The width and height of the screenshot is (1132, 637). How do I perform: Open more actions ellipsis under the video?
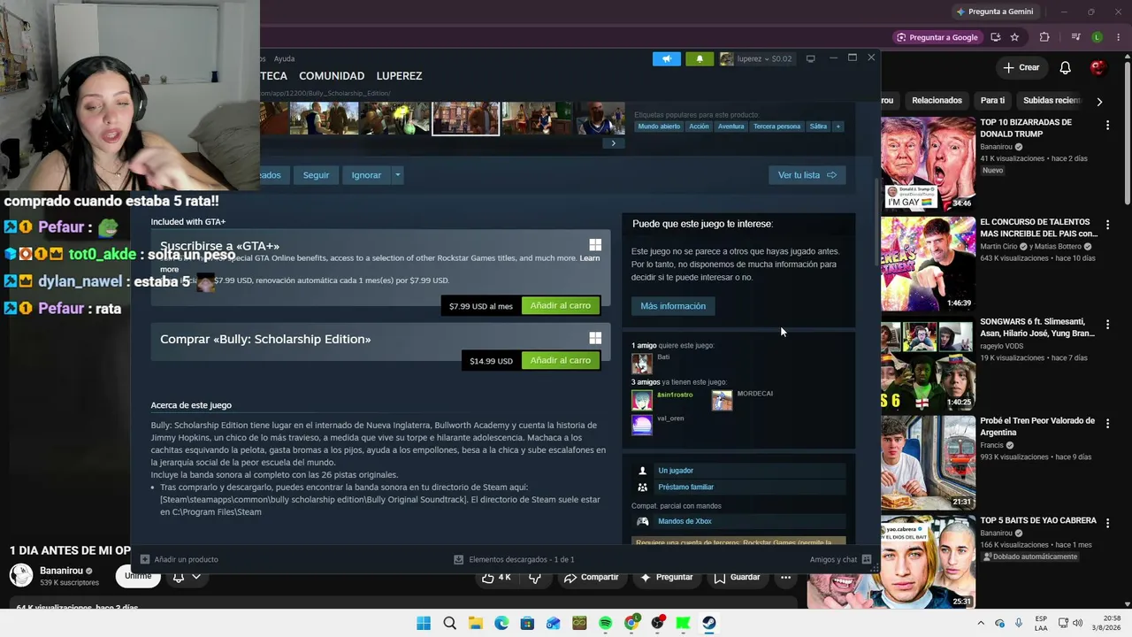pyautogui.click(x=785, y=578)
